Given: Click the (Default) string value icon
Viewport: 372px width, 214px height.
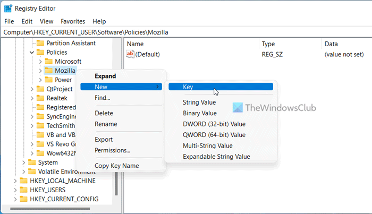Looking at the screenshot, I should coord(130,54).
